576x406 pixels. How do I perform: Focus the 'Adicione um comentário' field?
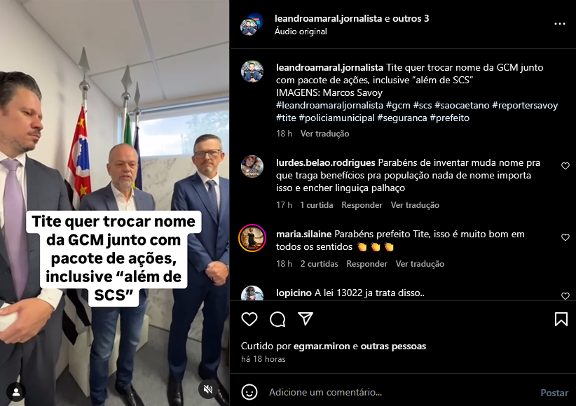click(x=400, y=392)
